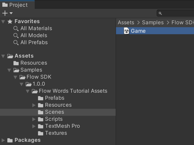Collapse the Favorites section
This screenshot has width=194, height=145.
click(x=3, y=21)
